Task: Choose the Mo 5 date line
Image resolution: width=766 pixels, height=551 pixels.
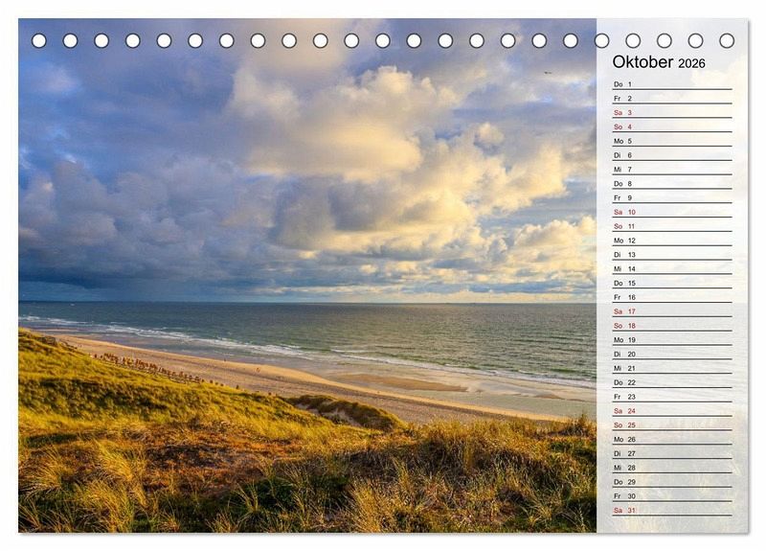Action: point(670,141)
